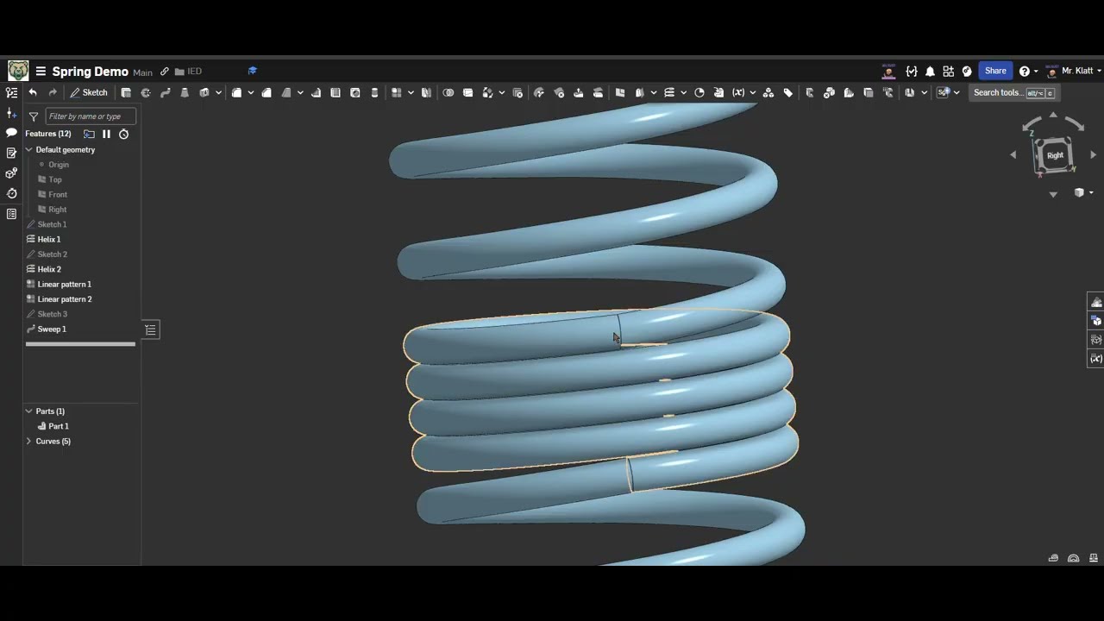Open the notifications bell
This screenshot has width=1104, height=621.
pyautogui.click(x=930, y=72)
